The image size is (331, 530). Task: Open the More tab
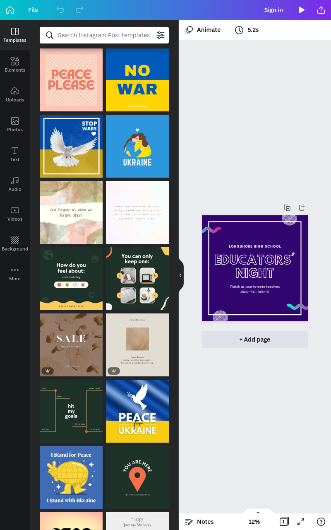click(x=15, y=274)
